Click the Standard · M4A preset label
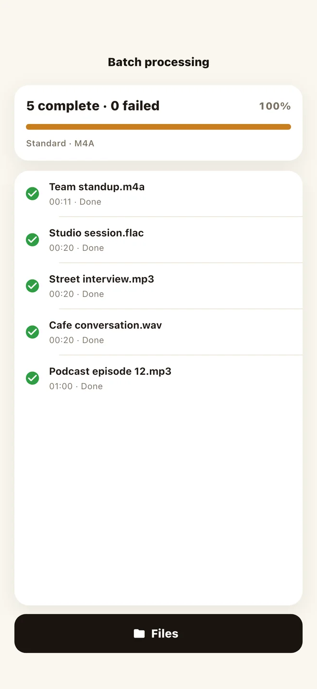317x689 pixels. [60, 143]
